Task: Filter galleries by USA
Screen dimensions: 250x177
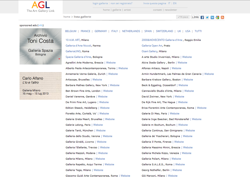Action: 188,31
